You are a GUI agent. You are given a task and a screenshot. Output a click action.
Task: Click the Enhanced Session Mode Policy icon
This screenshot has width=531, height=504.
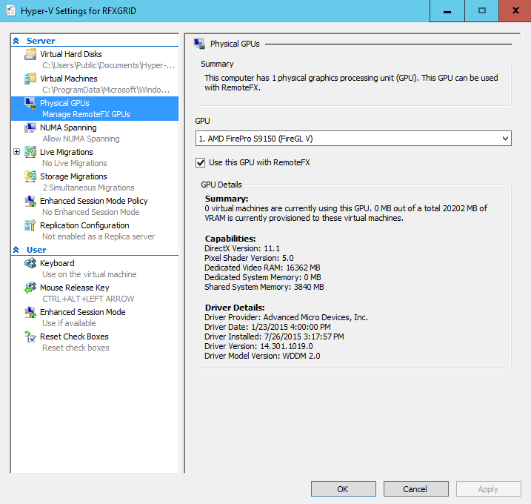(x=30, y=201)
